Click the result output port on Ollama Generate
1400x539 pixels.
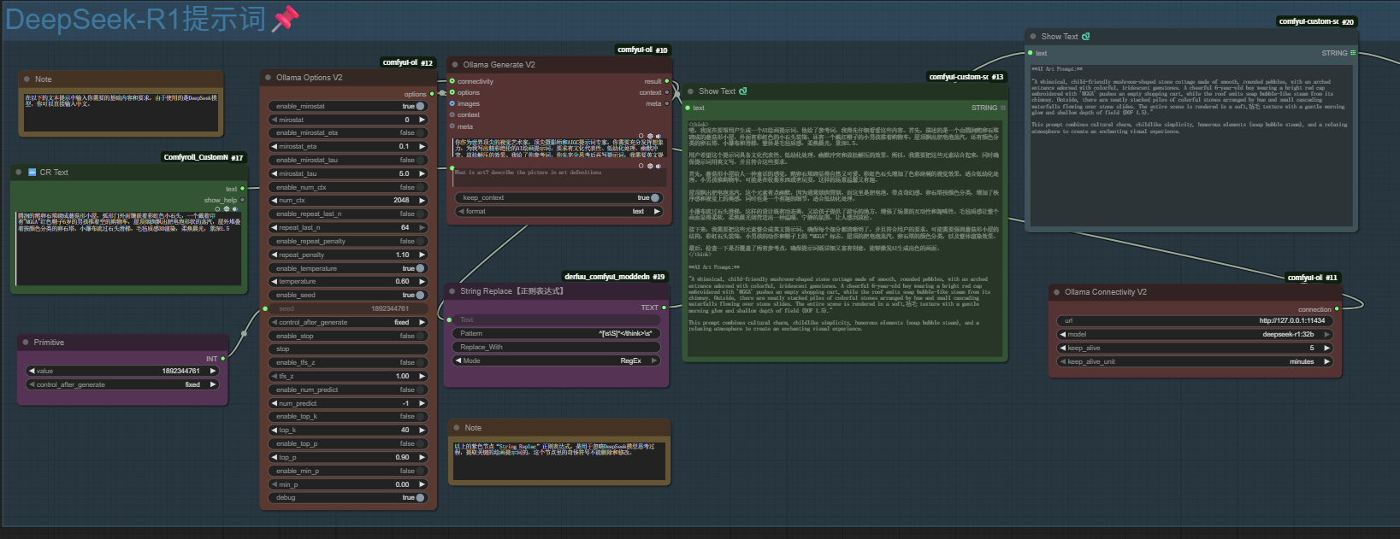click(x=667, y=82)
